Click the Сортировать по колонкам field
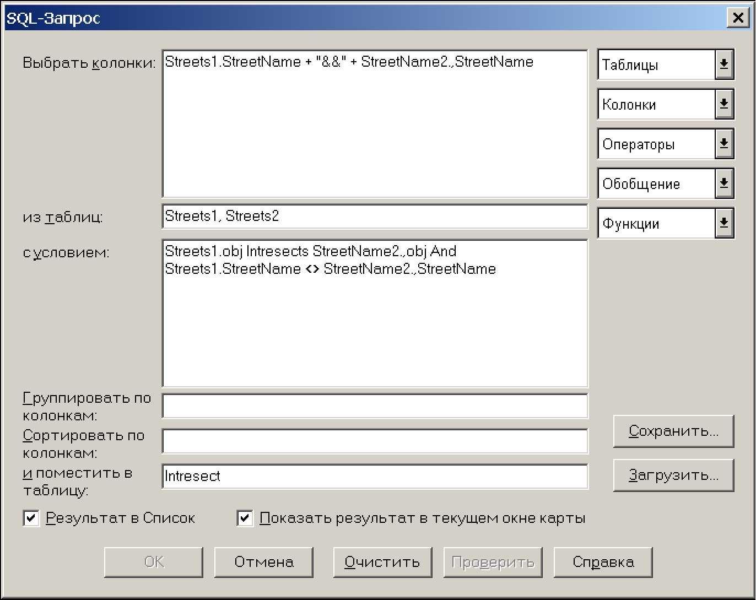 (x=375, y=441)
